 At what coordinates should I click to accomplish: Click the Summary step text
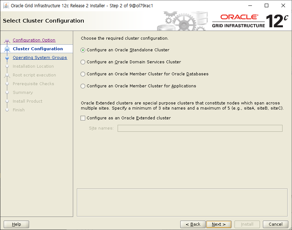(x=23, y=92)
